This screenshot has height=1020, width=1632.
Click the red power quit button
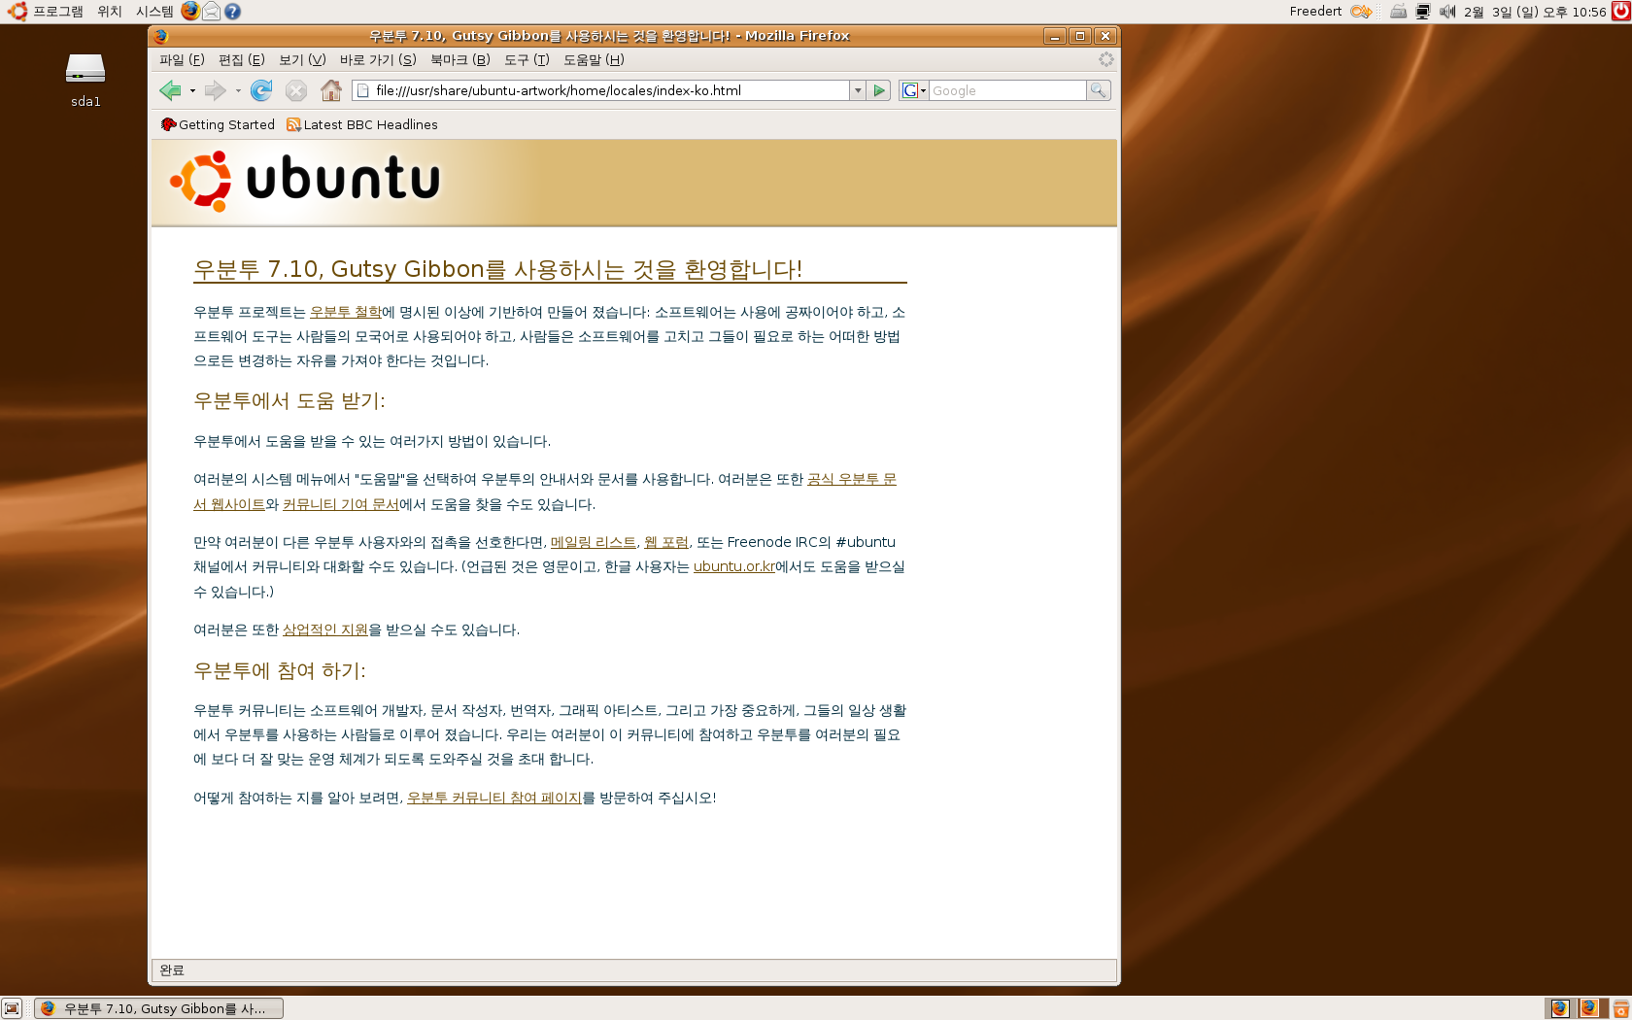[x=1620, y=12]
